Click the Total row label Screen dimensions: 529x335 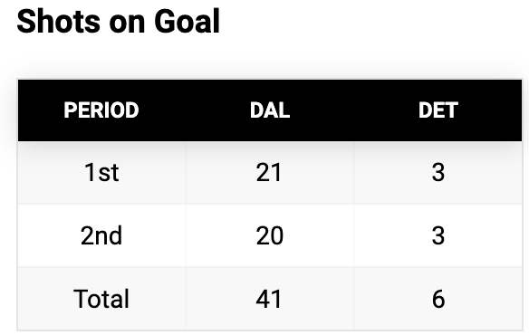coord(101,299)
